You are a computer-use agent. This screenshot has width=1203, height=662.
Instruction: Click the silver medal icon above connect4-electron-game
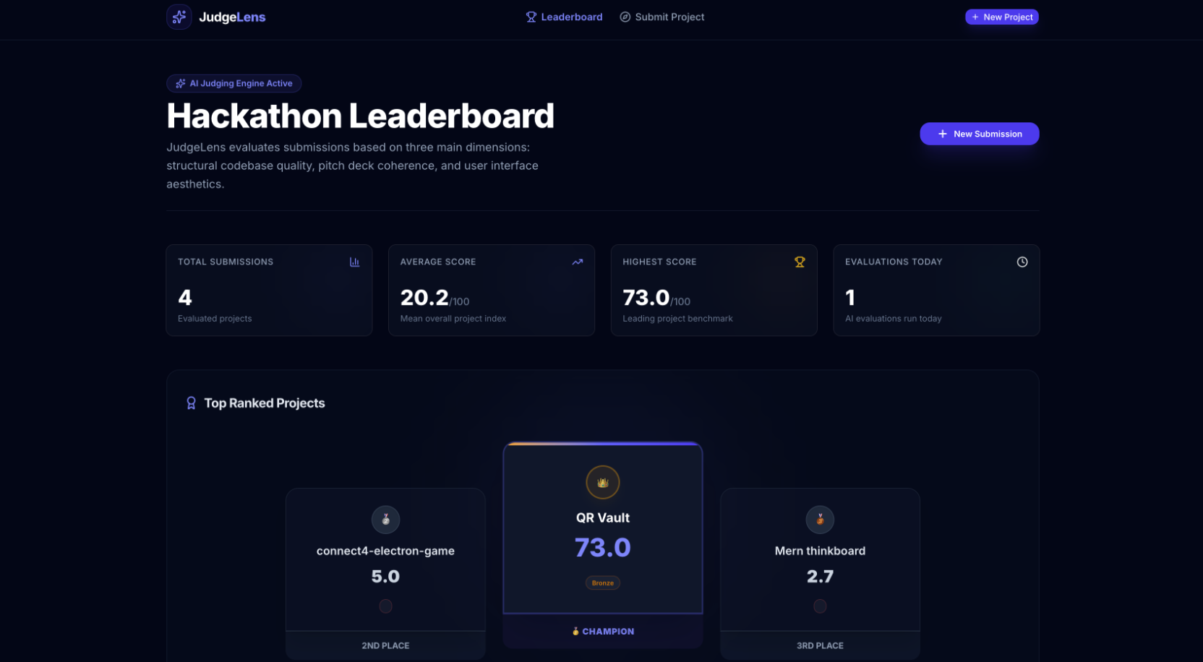[x=385, y=520]
